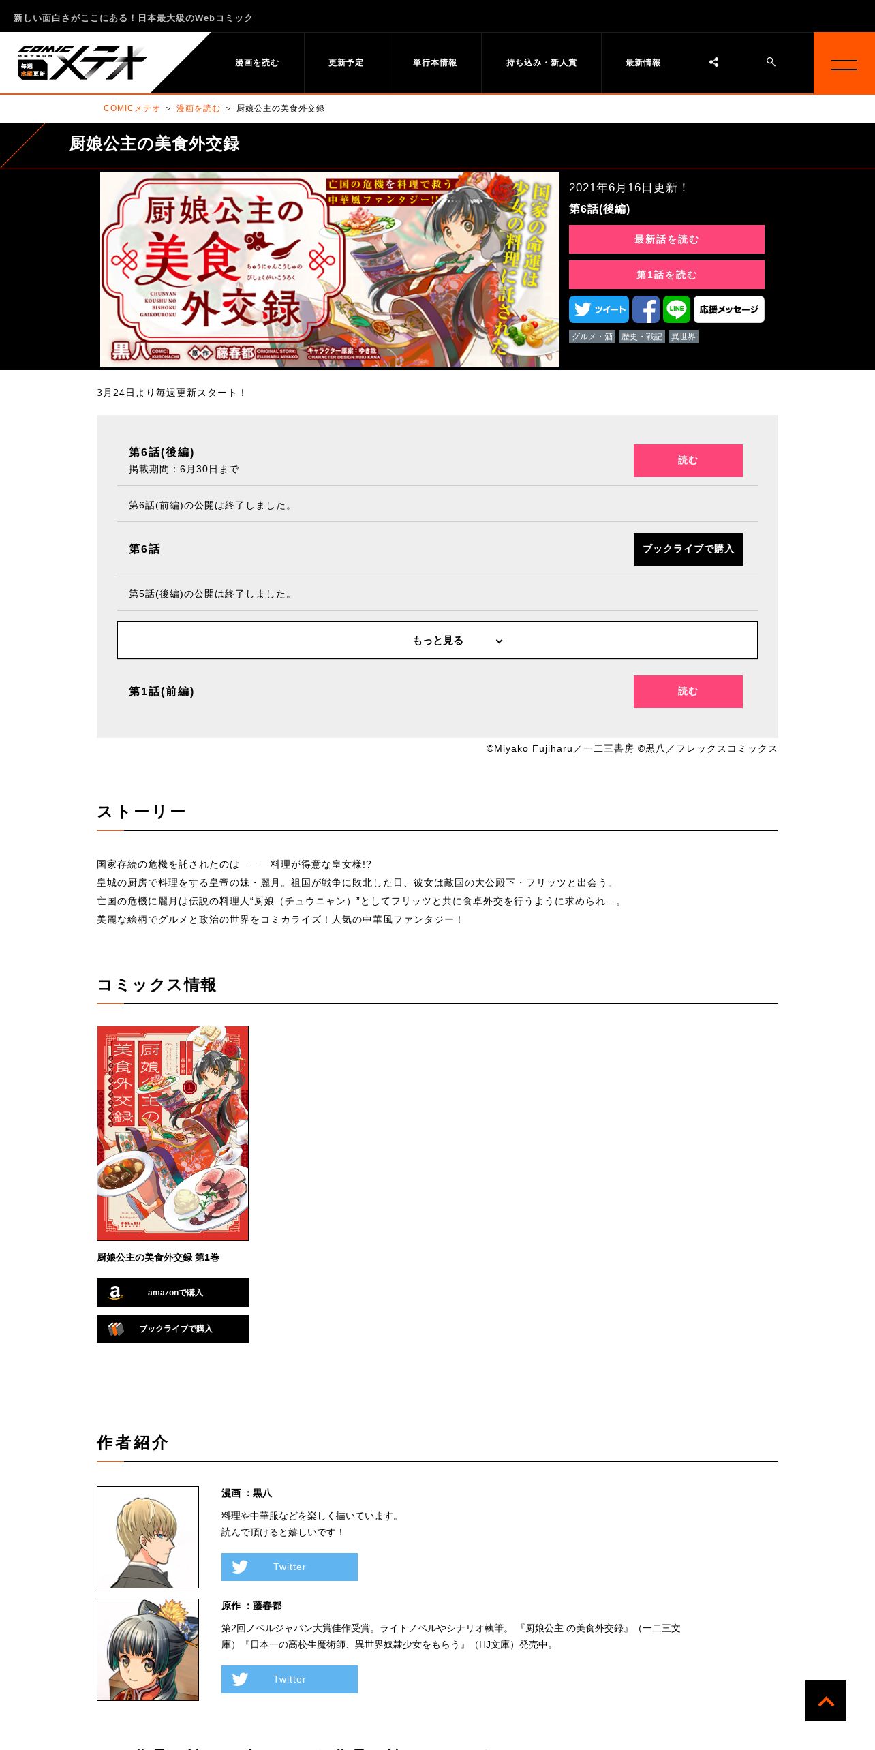Screen dimensions: 875x1750
Task: Go back to top with the arrow button
Action: tap(826, 1701)
